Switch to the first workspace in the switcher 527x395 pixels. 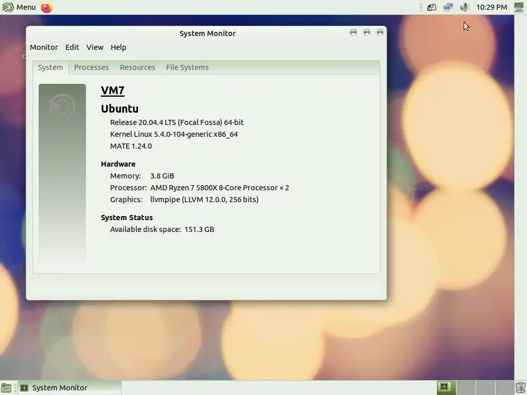(x=446, y=388)
